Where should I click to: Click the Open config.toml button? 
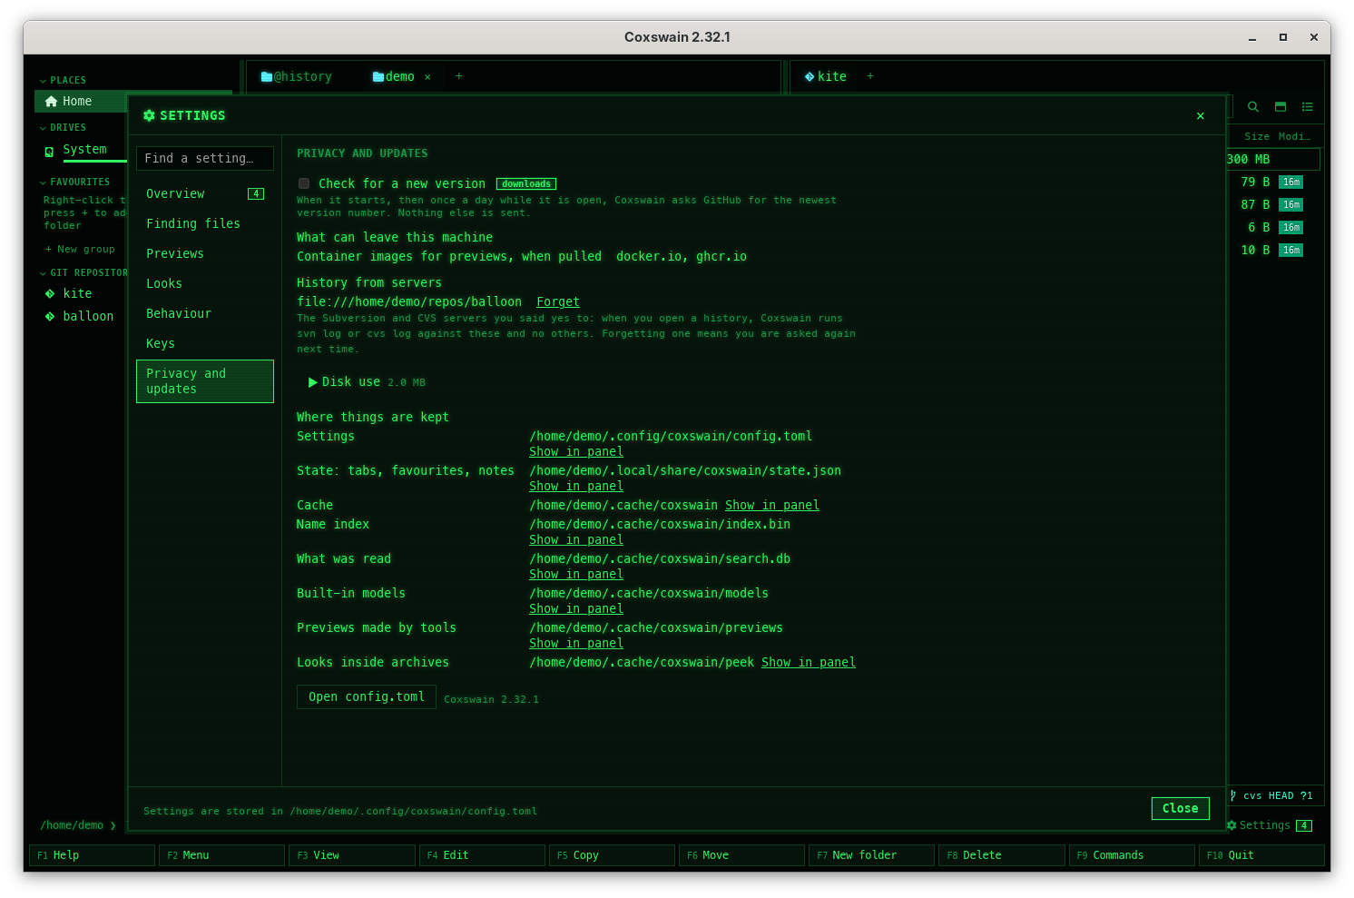pyautogui.click(x=367, y=697)
